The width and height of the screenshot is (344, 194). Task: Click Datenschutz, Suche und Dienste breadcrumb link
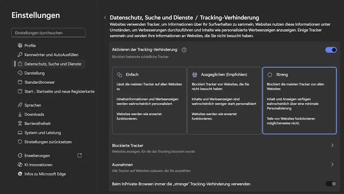point(151,17)
